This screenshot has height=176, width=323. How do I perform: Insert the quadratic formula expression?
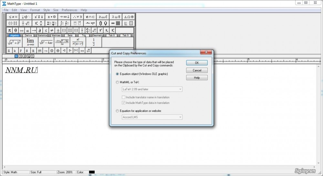click(x=62, y=42)
